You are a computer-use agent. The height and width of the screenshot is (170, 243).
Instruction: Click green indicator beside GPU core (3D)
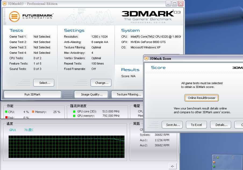point(74,111)
